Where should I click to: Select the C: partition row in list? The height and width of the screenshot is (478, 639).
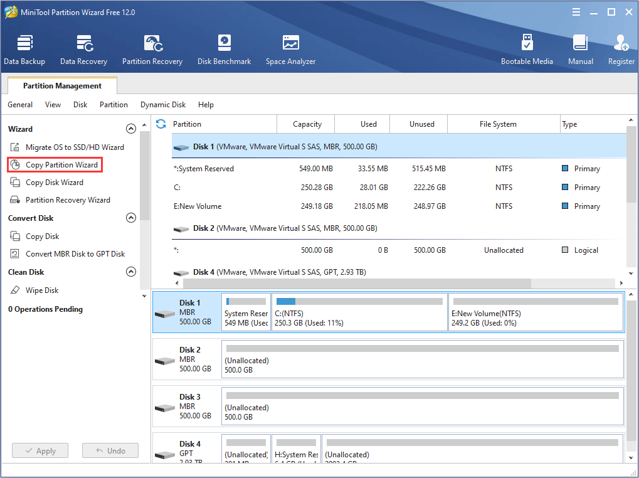click(x=399, y=187)
